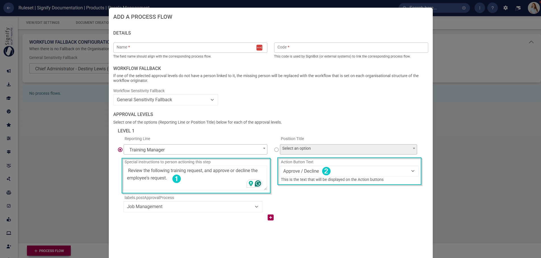This screenshot has width=541, height=258.
Task: Open the laptop icon in the sidebar
Action: tap(9, 233)
